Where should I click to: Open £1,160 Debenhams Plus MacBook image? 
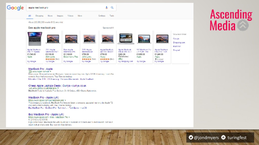[71, 39]
